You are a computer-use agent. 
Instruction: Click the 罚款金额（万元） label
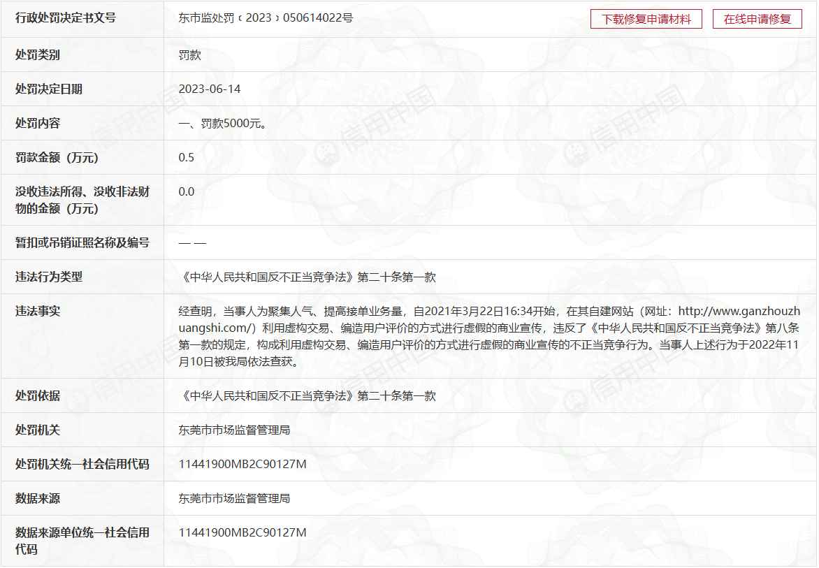(57, 158)
